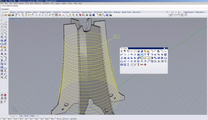Switch to the Top viewport tab

(x=21, y=116)
